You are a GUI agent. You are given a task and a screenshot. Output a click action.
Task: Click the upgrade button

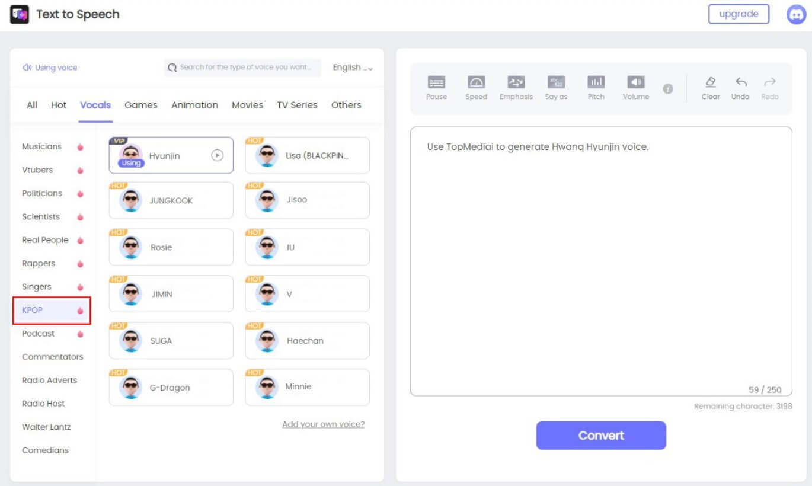point(739,14)
